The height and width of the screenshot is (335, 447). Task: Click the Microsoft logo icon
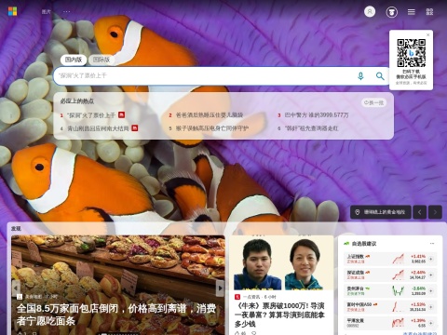(x=12, y=11)
